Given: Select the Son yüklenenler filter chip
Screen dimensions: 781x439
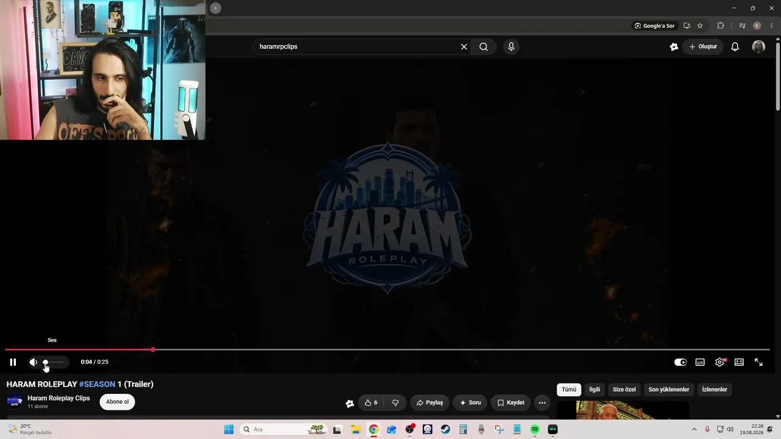Looking at the screenshot, I should pyautogui.click(x=669, y=390).
